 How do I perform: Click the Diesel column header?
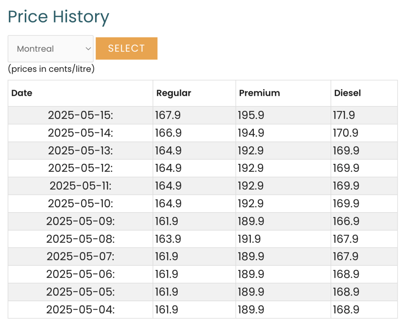pos(347,93)
